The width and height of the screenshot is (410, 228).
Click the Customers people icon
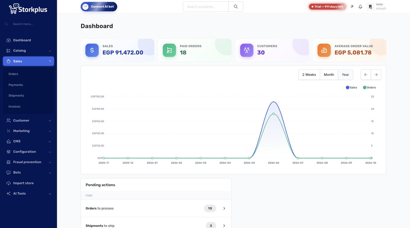tap(247, 50)
